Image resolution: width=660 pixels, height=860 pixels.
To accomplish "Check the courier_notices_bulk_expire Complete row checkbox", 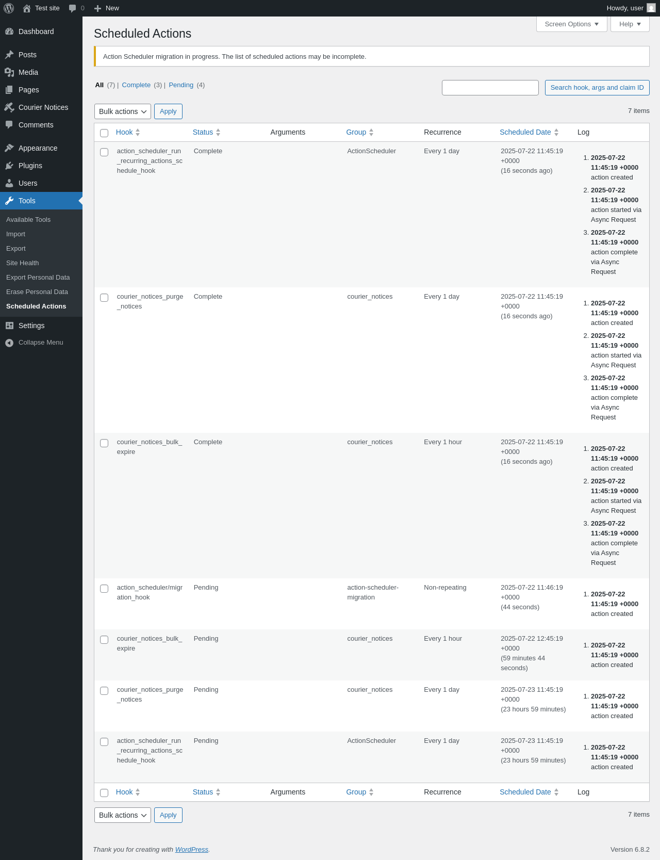I will (104, 443).
